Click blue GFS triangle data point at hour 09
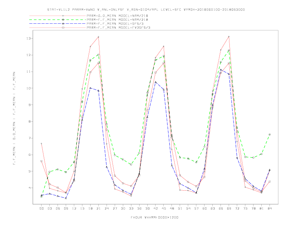Viewport: 294px width, 227px height. click(66, 198)
